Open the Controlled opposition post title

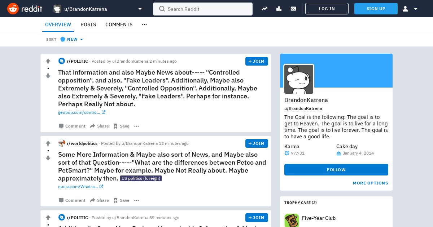tap(158, 88)
